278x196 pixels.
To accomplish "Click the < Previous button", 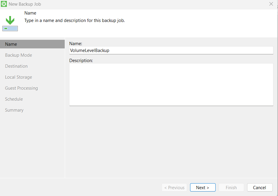I will [174, 188].
